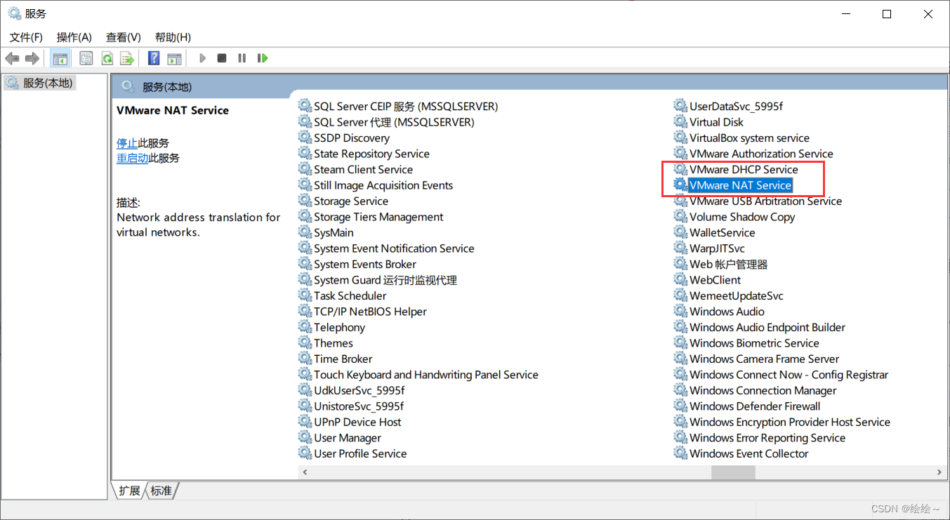
Task: Open the 查看(V) menu
Action: [x=124, y=37]
